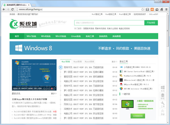The height and width of the screenshot is (125, 170).
Task: Open the Win7激活工具 top link
Action: (x=97, y=14)
